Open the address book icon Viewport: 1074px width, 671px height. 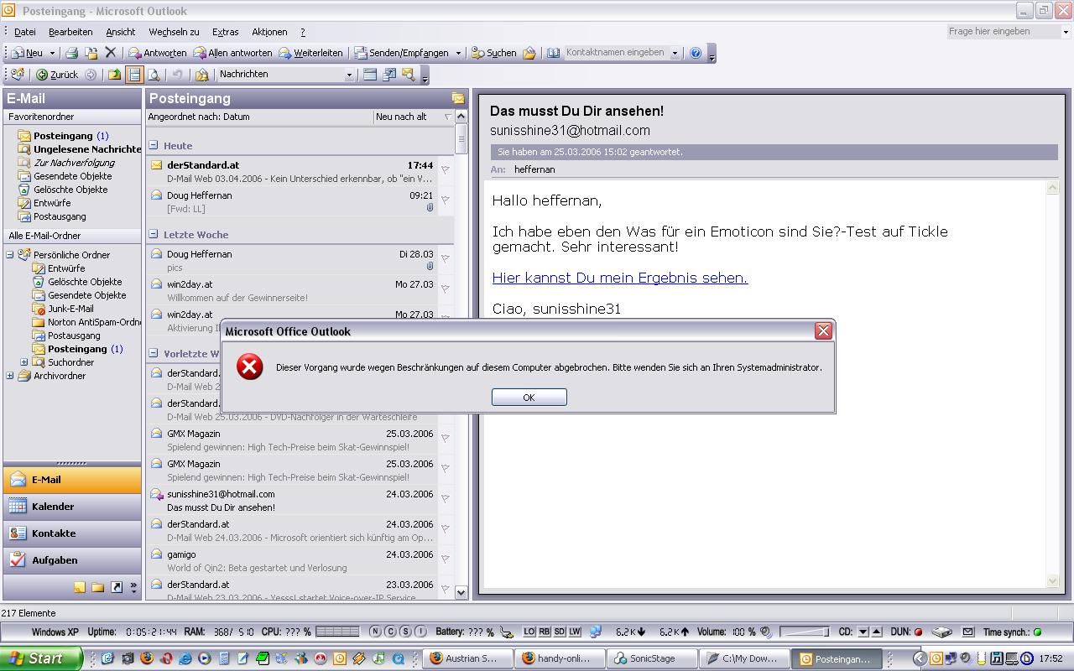[x=554, y=53]
